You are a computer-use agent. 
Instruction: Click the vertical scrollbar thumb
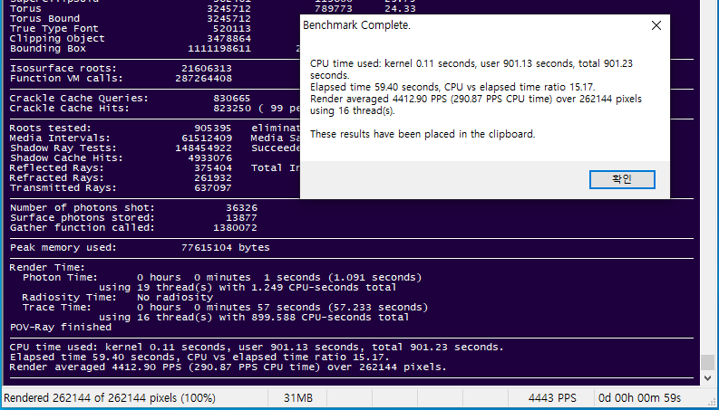pyautogui.click(x=707, y=362)
